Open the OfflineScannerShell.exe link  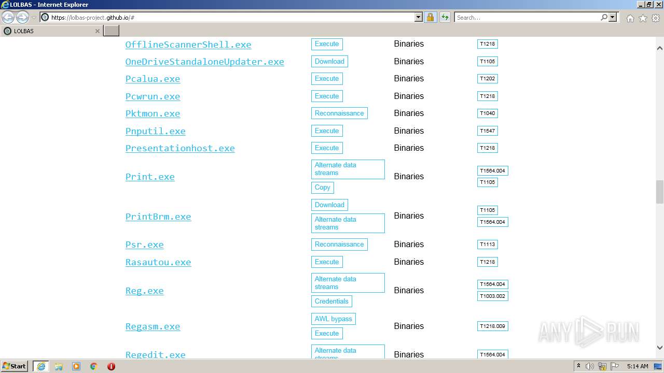pyautogui.click(x=188, y=45)
